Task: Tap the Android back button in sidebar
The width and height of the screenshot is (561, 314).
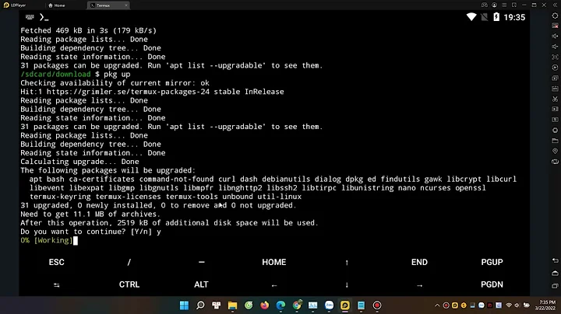Action: 555,260
